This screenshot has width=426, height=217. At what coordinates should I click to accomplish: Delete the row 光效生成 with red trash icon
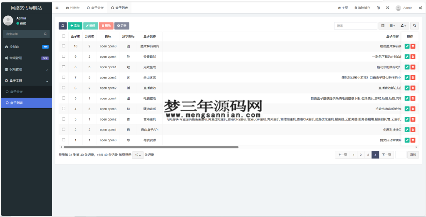(x=413, y=67)
